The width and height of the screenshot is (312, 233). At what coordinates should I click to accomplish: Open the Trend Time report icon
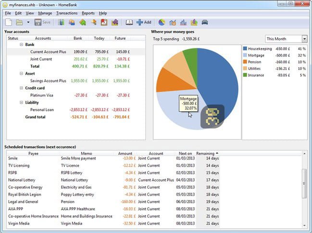pyautogui.click(x=173, y=22)
